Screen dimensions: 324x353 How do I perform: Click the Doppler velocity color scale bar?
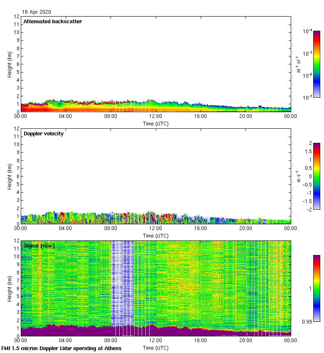pyautogui.click(x=317, y=176)
